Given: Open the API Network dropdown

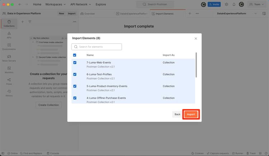Looking at the screenshot, I should [80, 4].
